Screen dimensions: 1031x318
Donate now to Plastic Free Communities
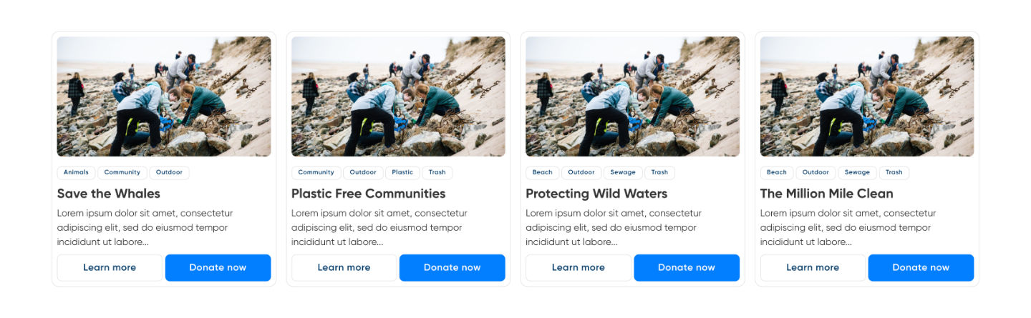click(452, 267)
